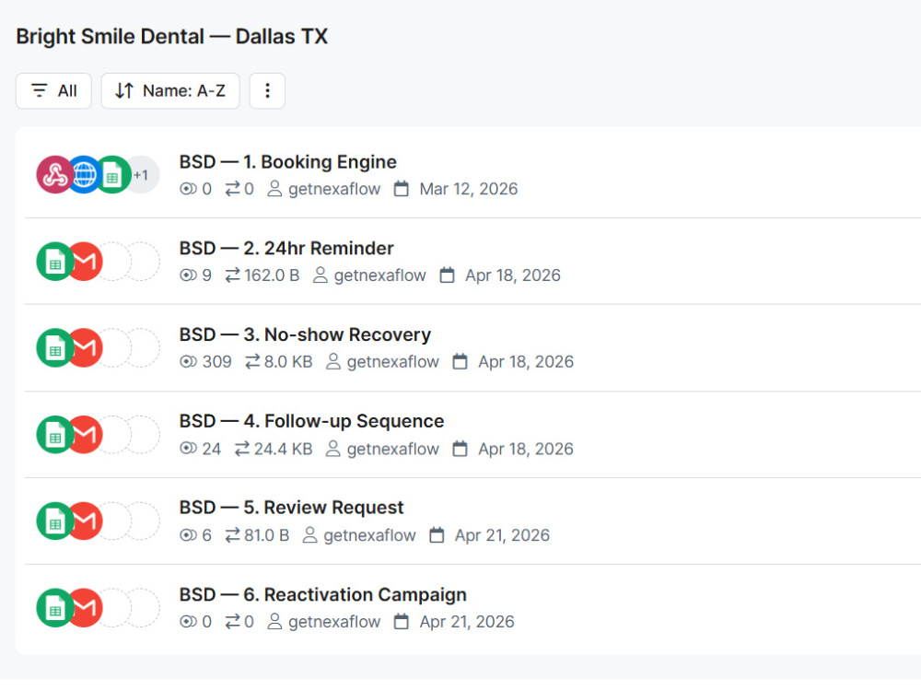Open the three-dot more options menu
The width and height of the screenshot is (921, 691).
click(x=267, y=91)
